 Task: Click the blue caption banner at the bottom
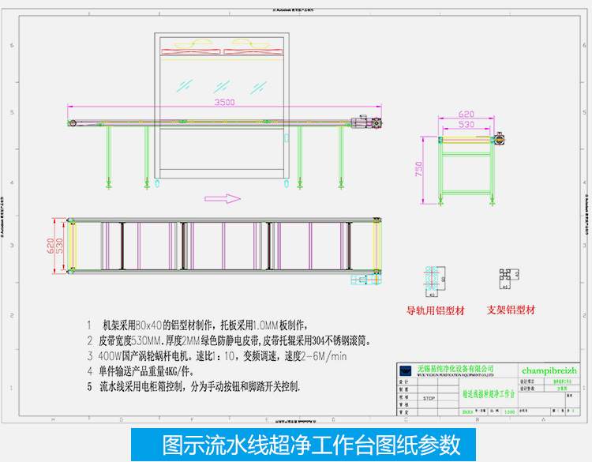click(x=295, y=443)
